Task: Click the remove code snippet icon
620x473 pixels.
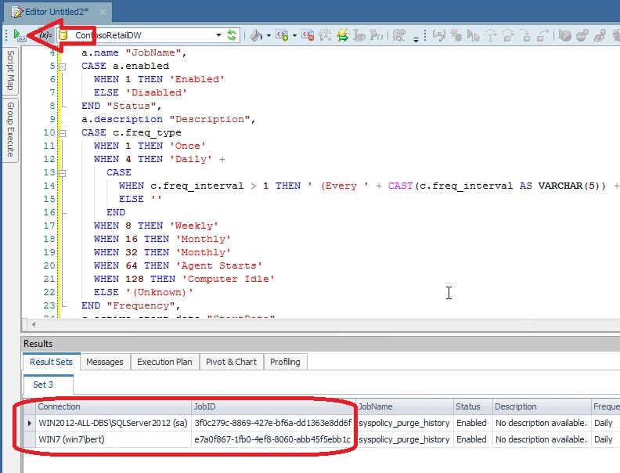Action: 308,35
